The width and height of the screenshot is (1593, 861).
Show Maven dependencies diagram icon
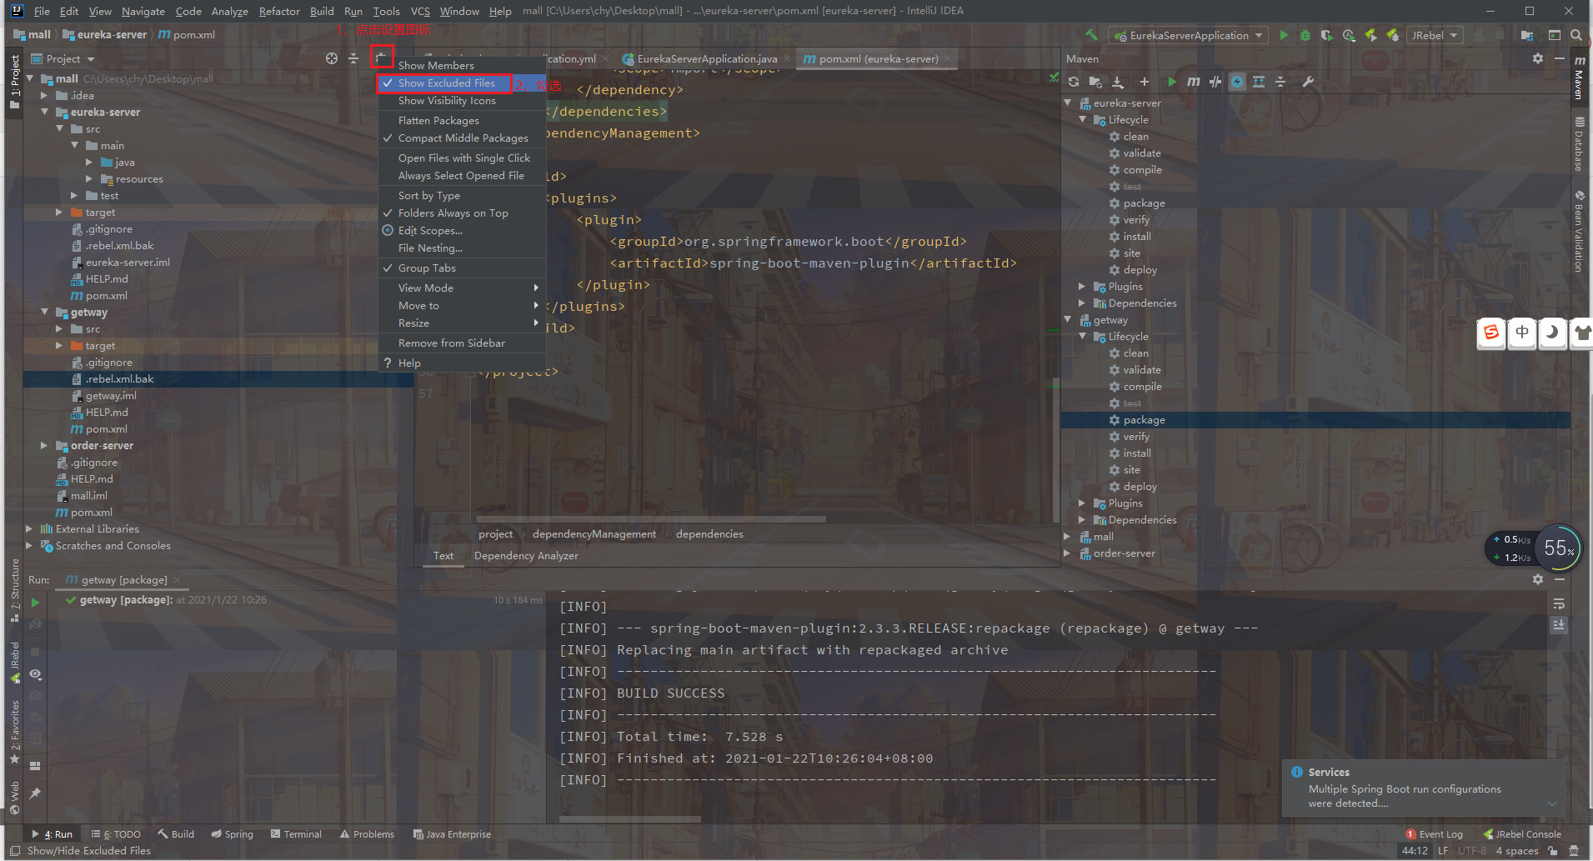(x=1259, y=82)
